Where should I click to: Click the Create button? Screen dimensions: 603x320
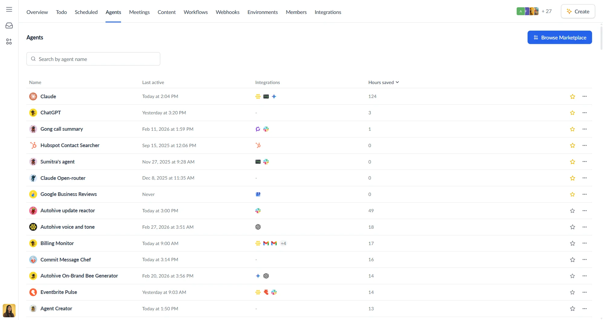pyautogui.click(x=578, y=11)
